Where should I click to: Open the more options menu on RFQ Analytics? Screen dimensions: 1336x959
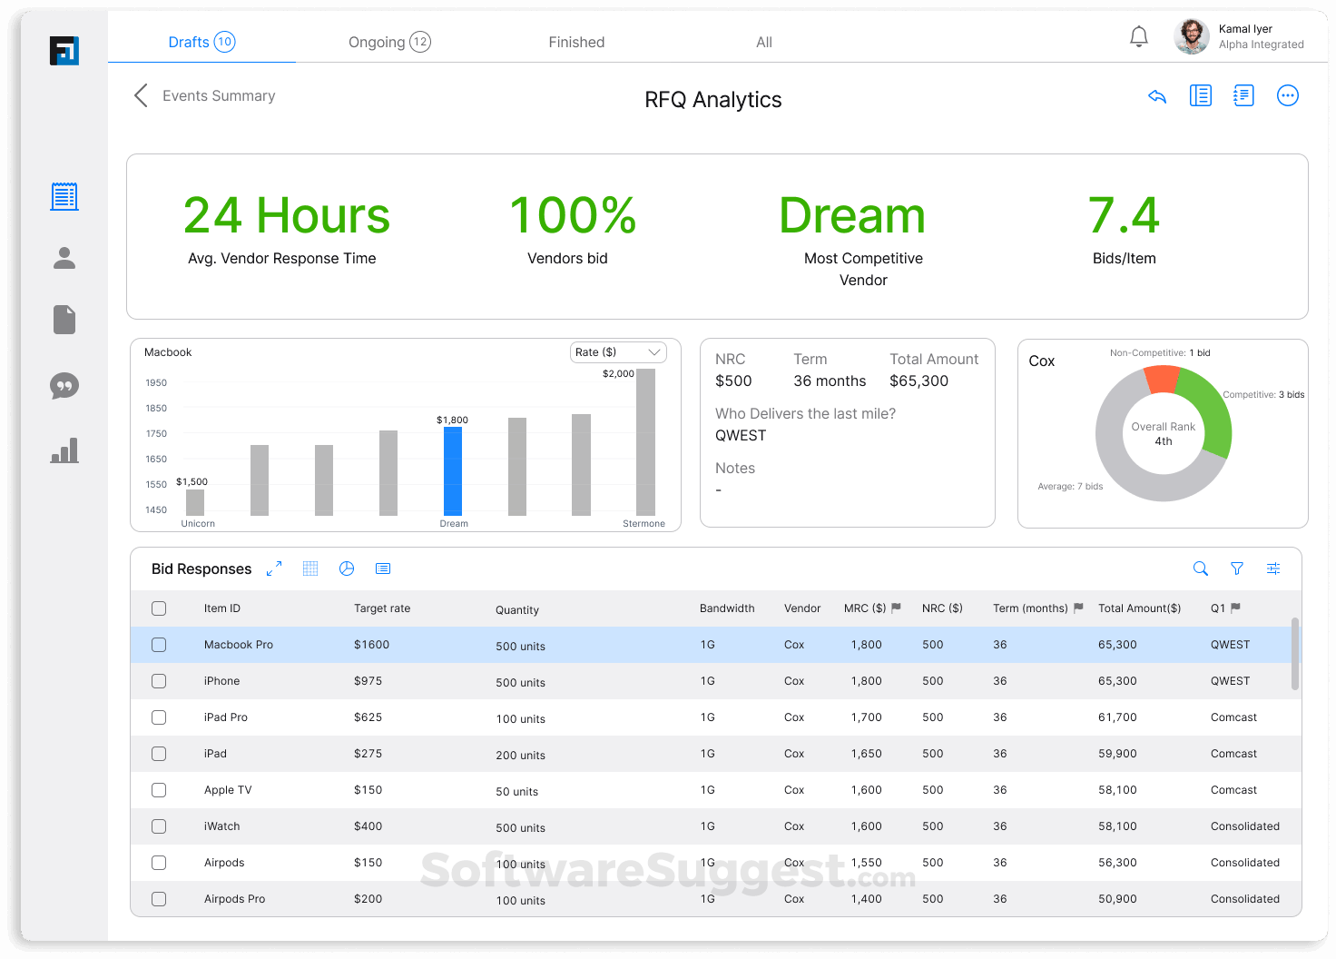1288,94
